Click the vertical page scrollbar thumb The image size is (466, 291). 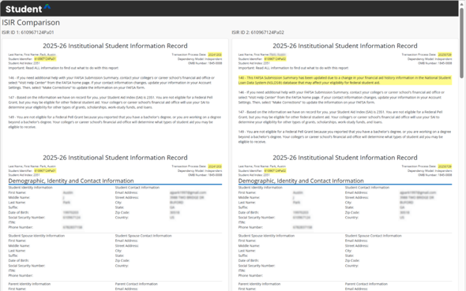click(461, 43)
